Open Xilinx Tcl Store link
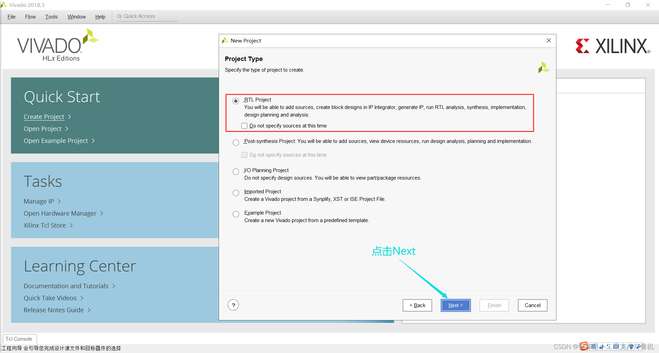659x353 pixels. click(45, 226)
